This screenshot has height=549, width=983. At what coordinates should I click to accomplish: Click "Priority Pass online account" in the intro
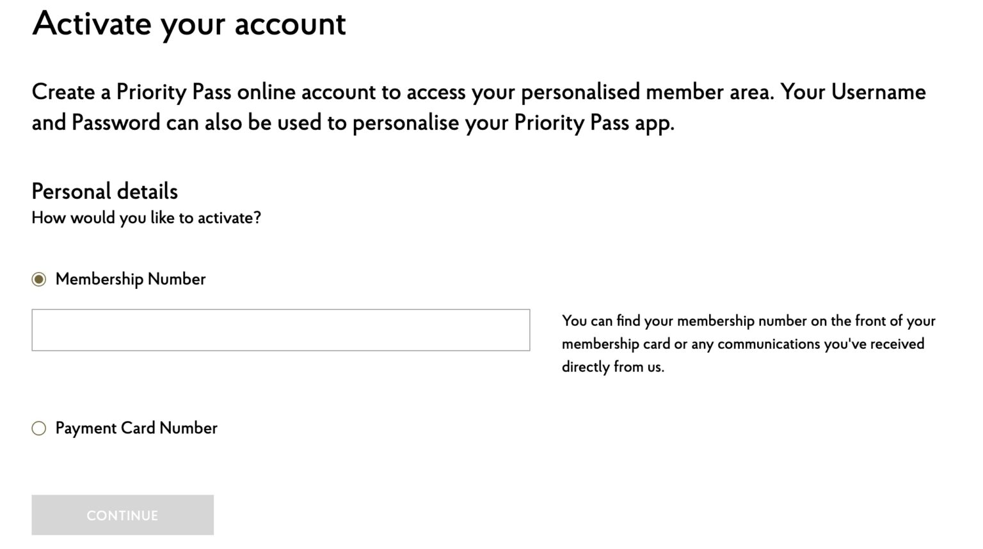(x=246, y=92)
